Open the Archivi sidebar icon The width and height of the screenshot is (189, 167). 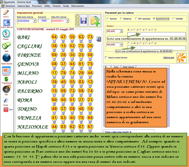[x=6, y=13]
